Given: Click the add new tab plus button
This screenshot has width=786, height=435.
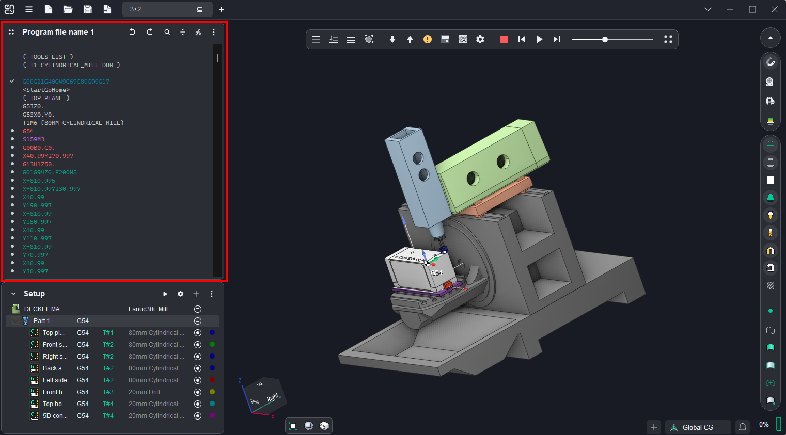Looking at the screenshot, I should 222,9.
